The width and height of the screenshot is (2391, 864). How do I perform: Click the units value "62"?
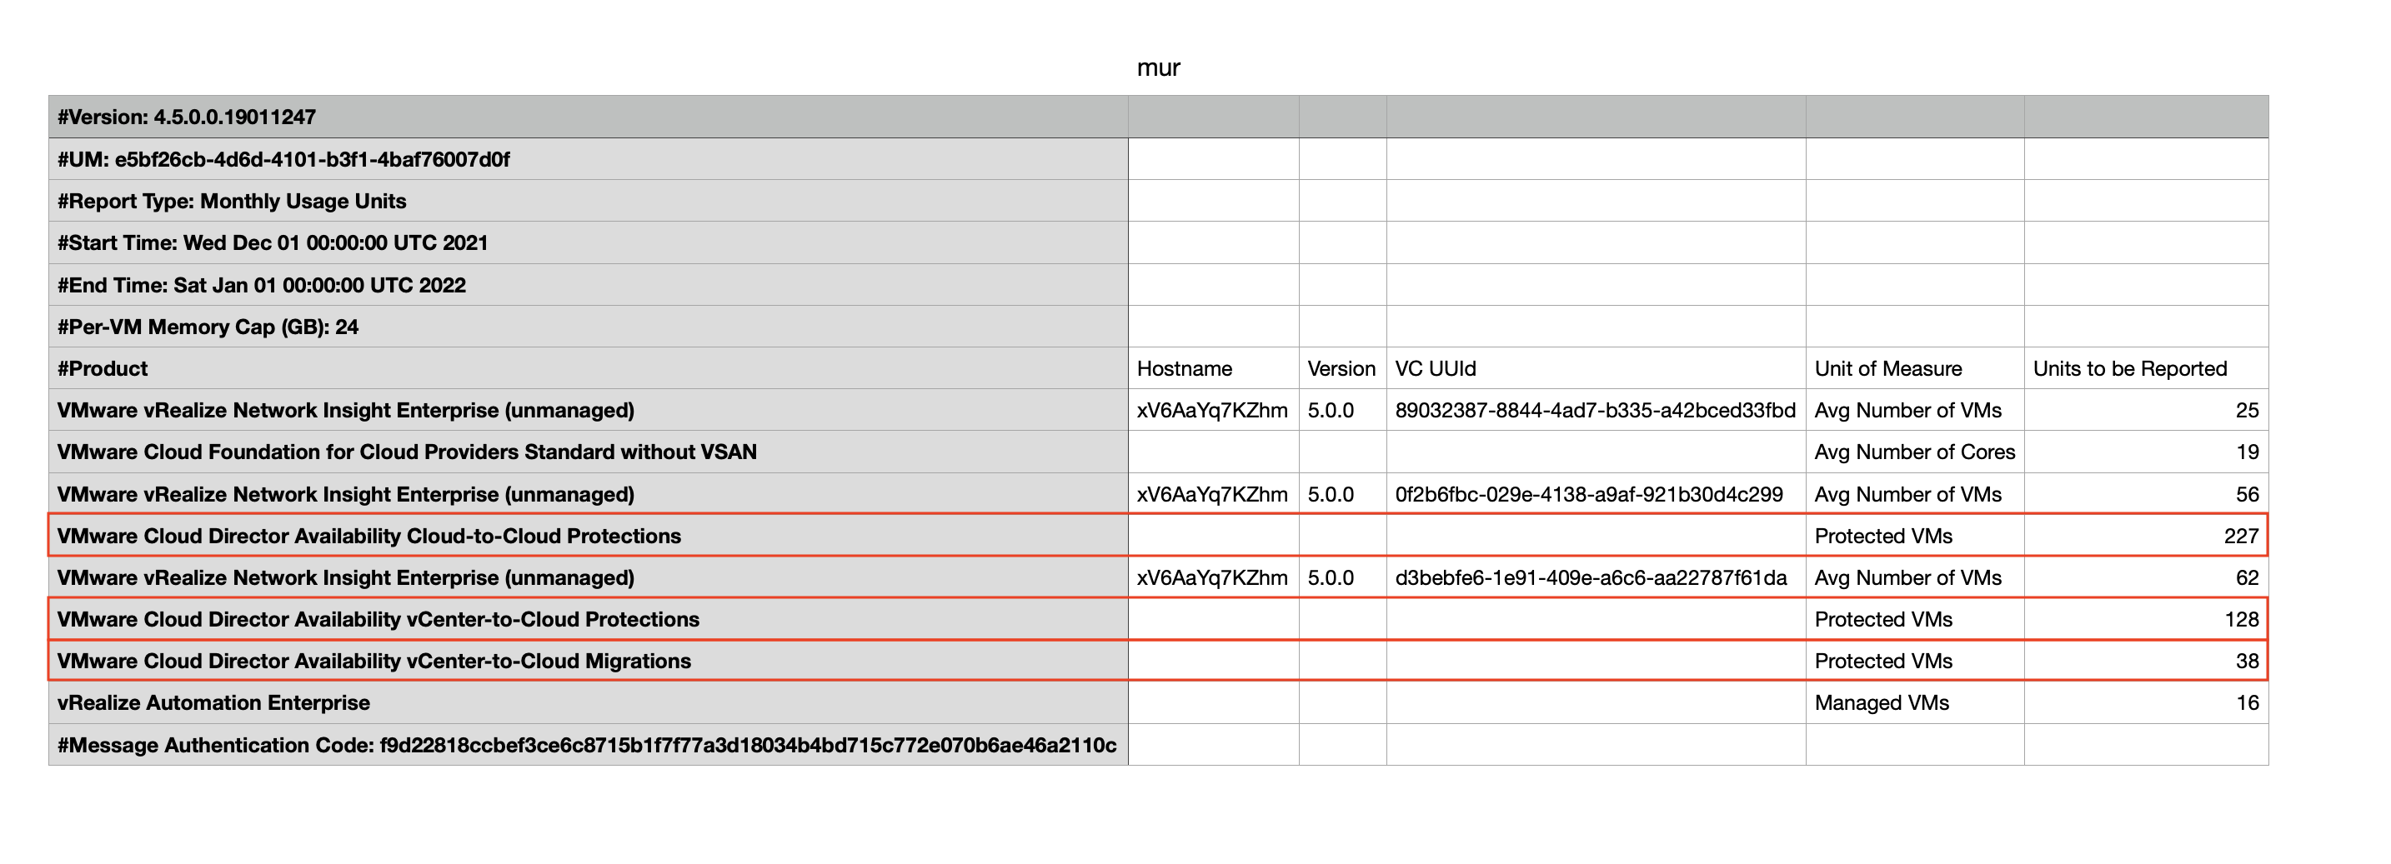(x=2146, y=577)
